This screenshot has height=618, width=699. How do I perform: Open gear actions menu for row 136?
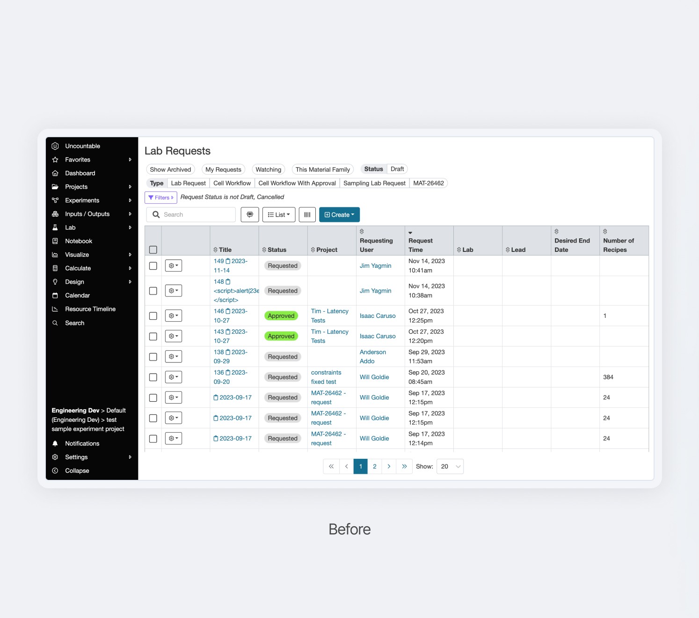point(174,377)
